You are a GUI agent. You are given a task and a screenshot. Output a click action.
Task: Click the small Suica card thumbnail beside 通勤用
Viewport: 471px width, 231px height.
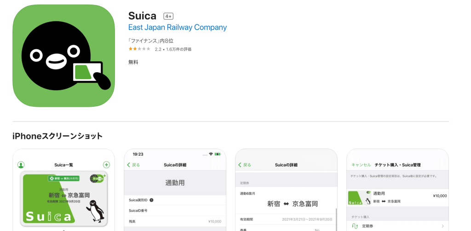pyautogui.click(x=360, y=198)
